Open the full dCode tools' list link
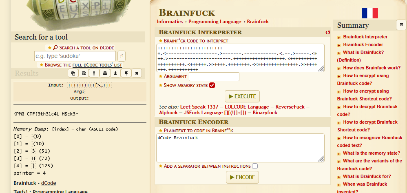Viewport: 407px width, 193px height. 97,65
